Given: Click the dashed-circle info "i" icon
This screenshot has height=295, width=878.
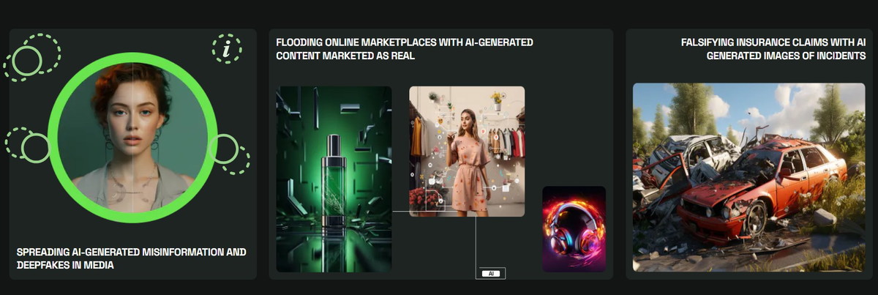Looking at the screenshot, I should pyautogui.click(x=227, y=49).
